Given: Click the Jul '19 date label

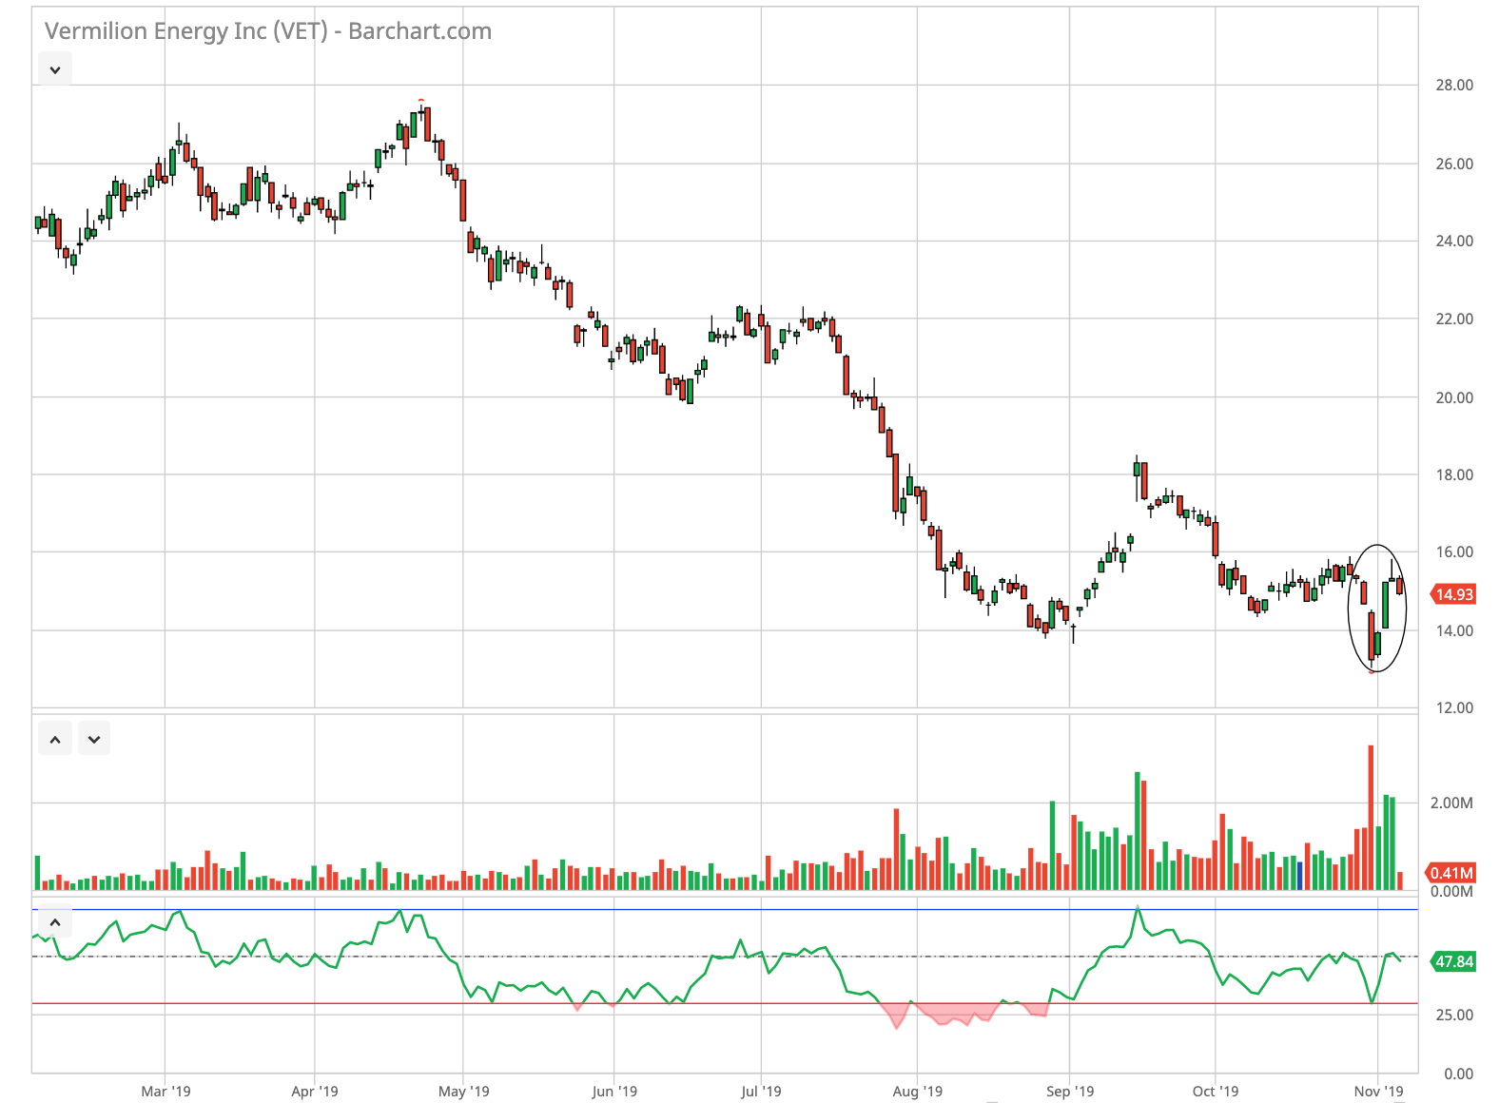Looking at the screenshot, I should point(761,1092).
